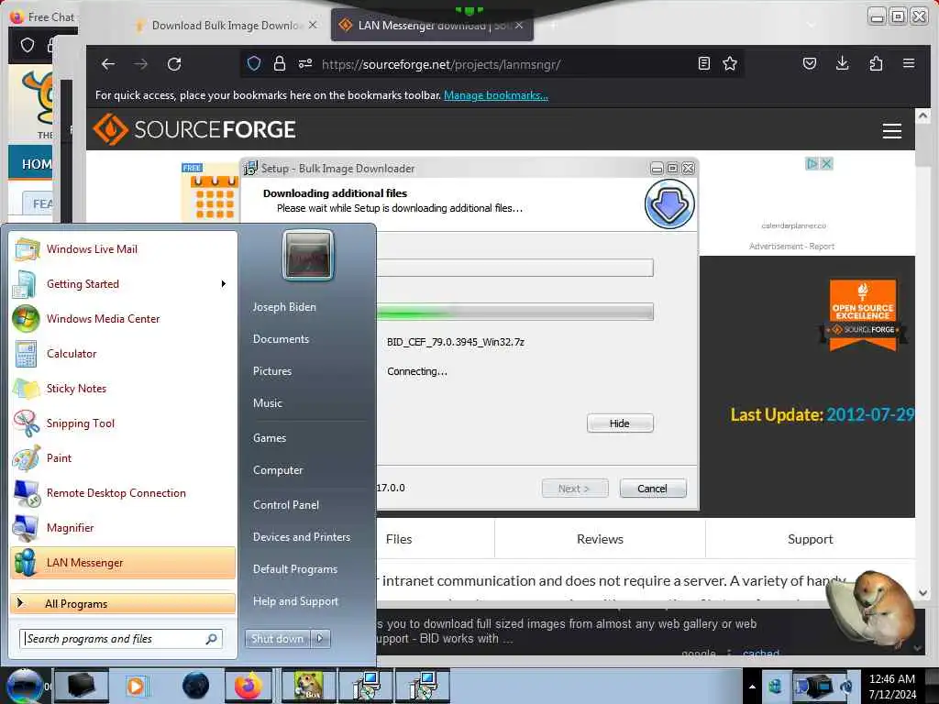
Task: Launch Windows Media Center
Action: click(123, 318)
